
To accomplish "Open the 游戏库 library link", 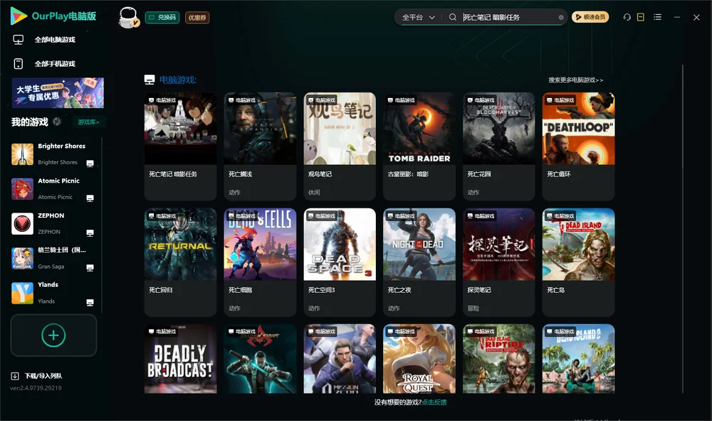I will click(x=88, y=122).
